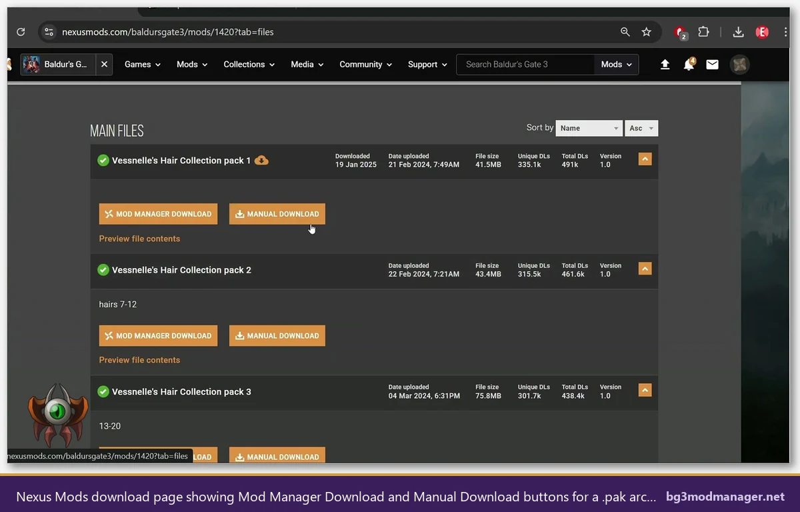Open the browser extensions puzzle icon

pyautogui.click(x=703, y=32)
